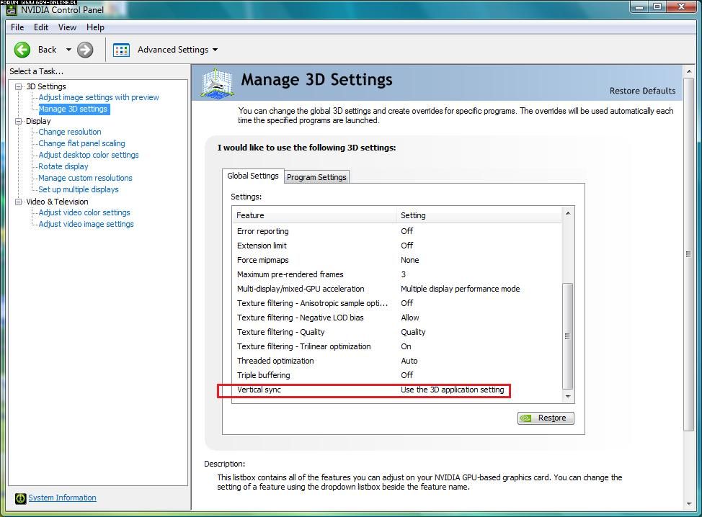The image size is (702, 517).
Task: Select Multi-display/mixed-GPU acceleration row
Action: click(397, 289)
